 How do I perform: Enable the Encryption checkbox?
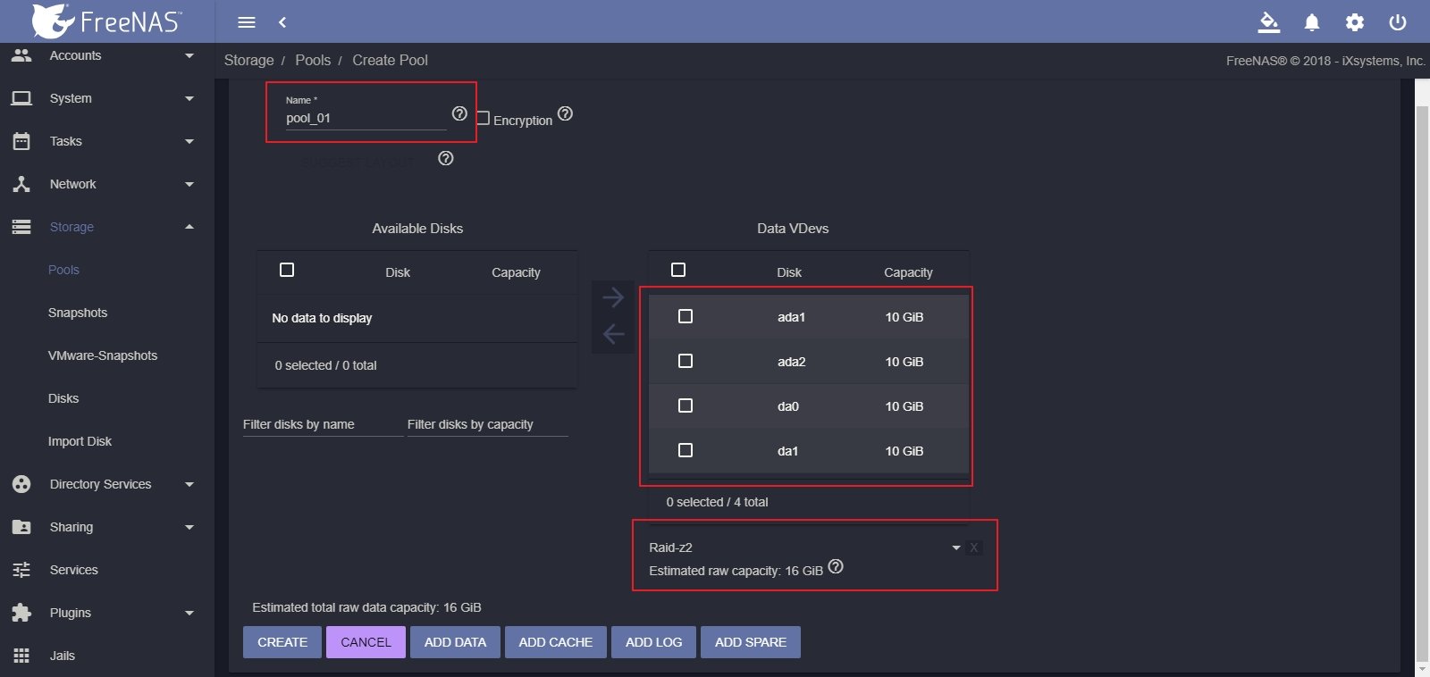(484, 118)
